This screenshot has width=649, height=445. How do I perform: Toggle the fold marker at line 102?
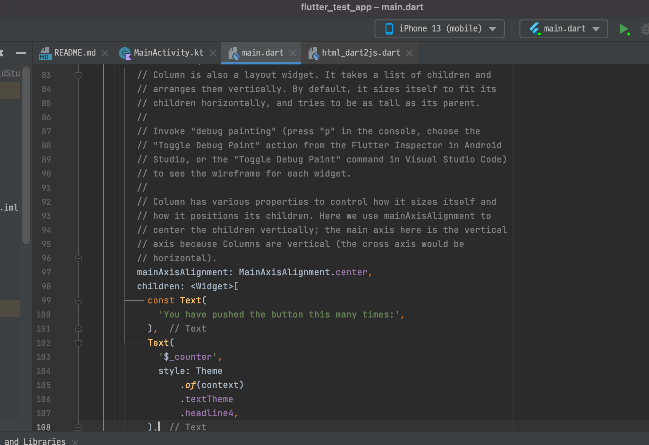pos(79,343)
